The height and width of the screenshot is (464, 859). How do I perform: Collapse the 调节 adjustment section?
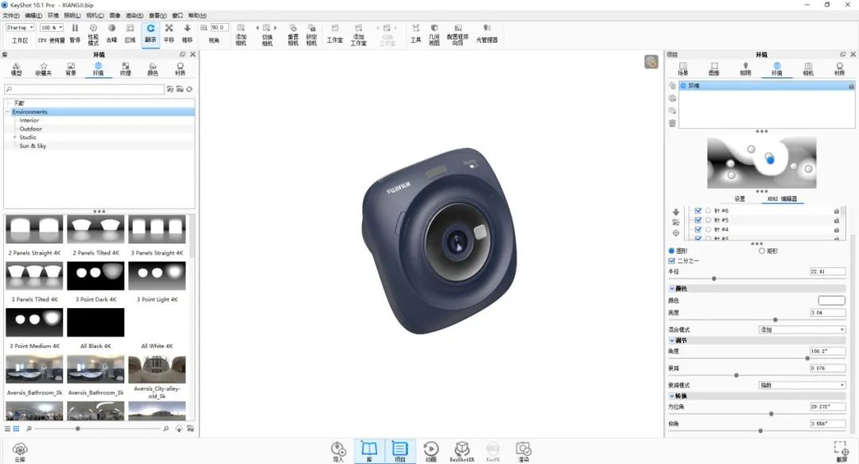click(x=671, y=341)
